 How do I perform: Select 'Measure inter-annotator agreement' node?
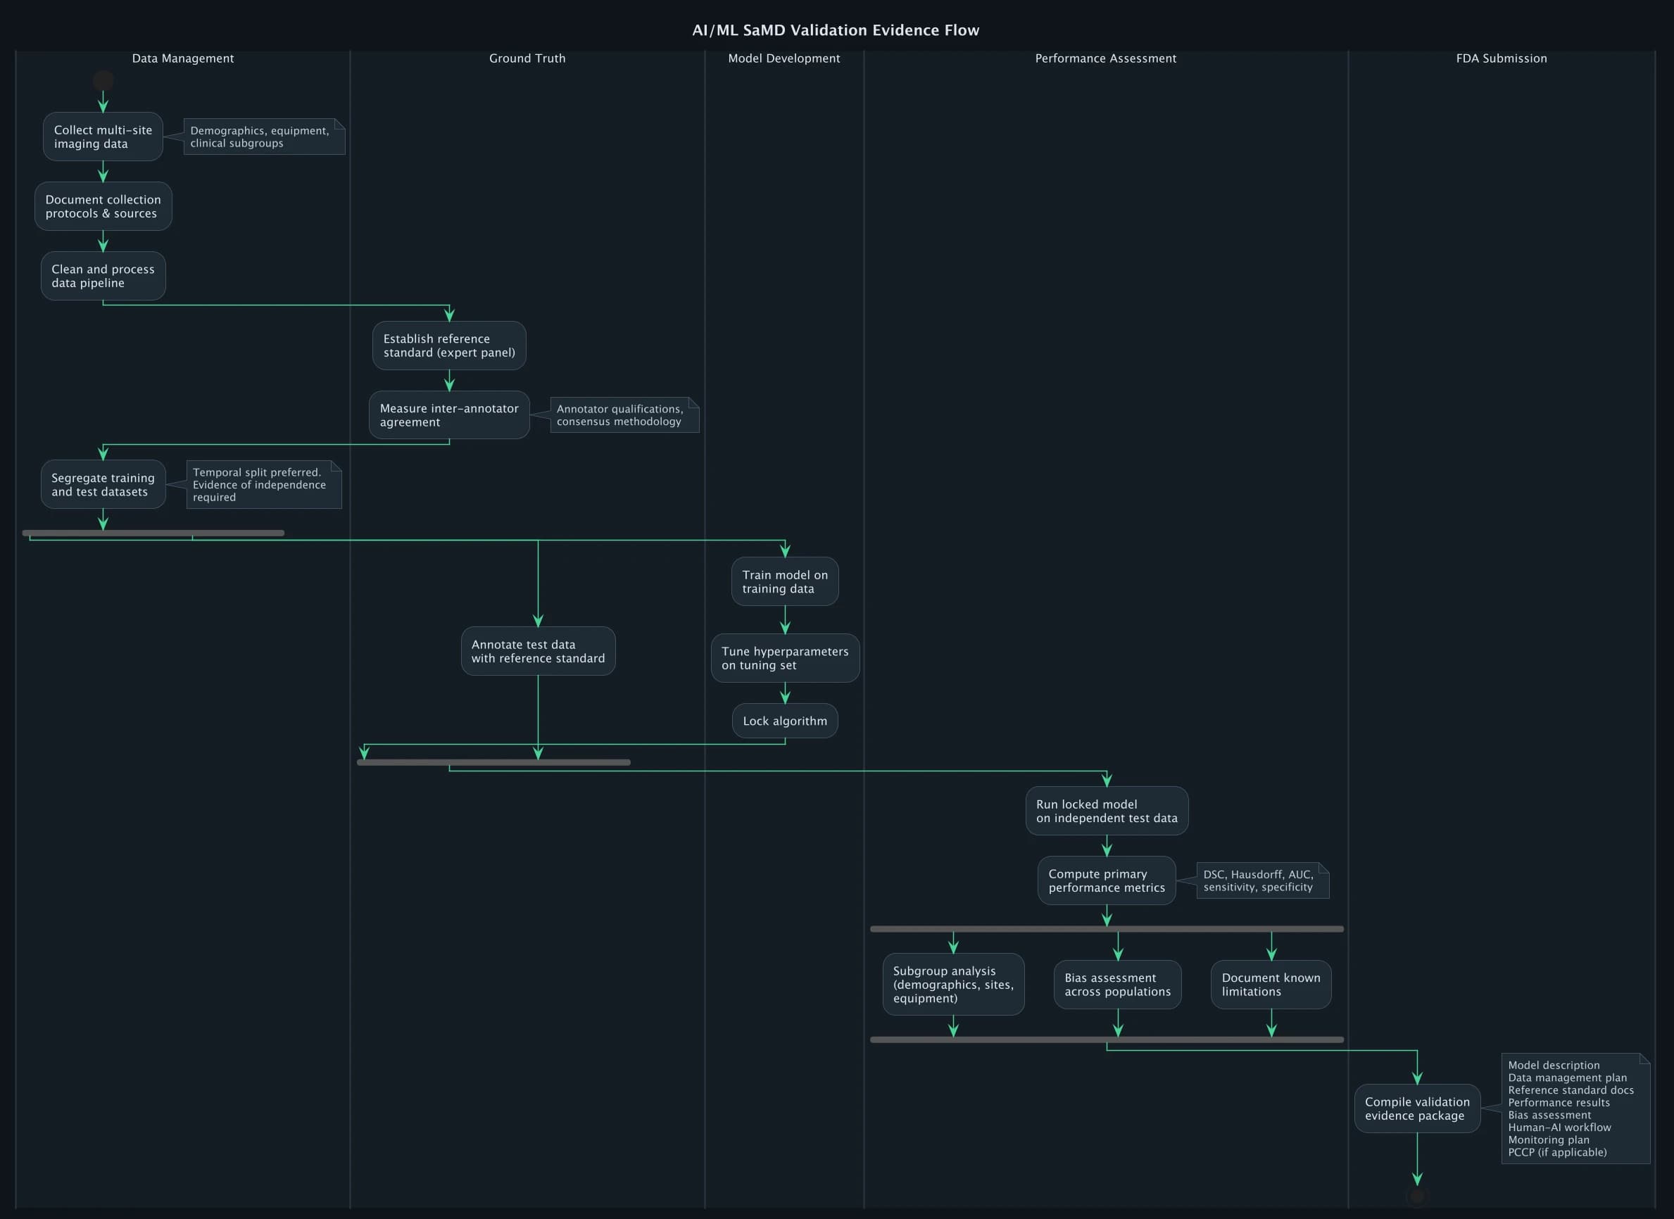pos(448,415)
